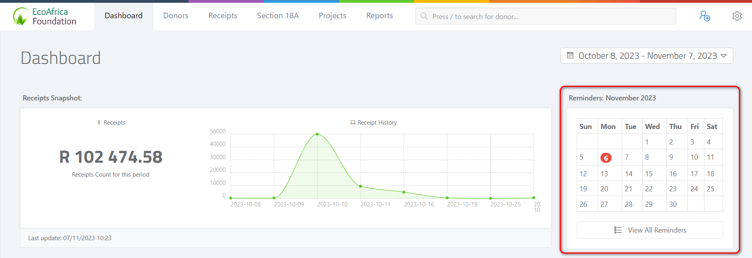Open the October 8 - November 7 date picker
Screen dimensions: 752x258
point(647,56)
